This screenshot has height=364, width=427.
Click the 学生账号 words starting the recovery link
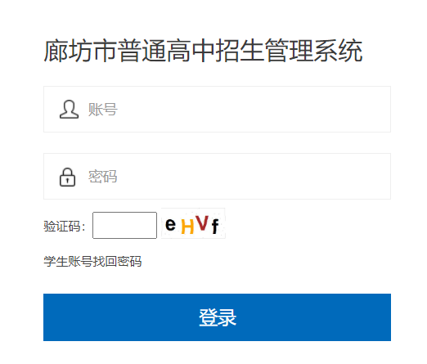click(x=68, y=261)
